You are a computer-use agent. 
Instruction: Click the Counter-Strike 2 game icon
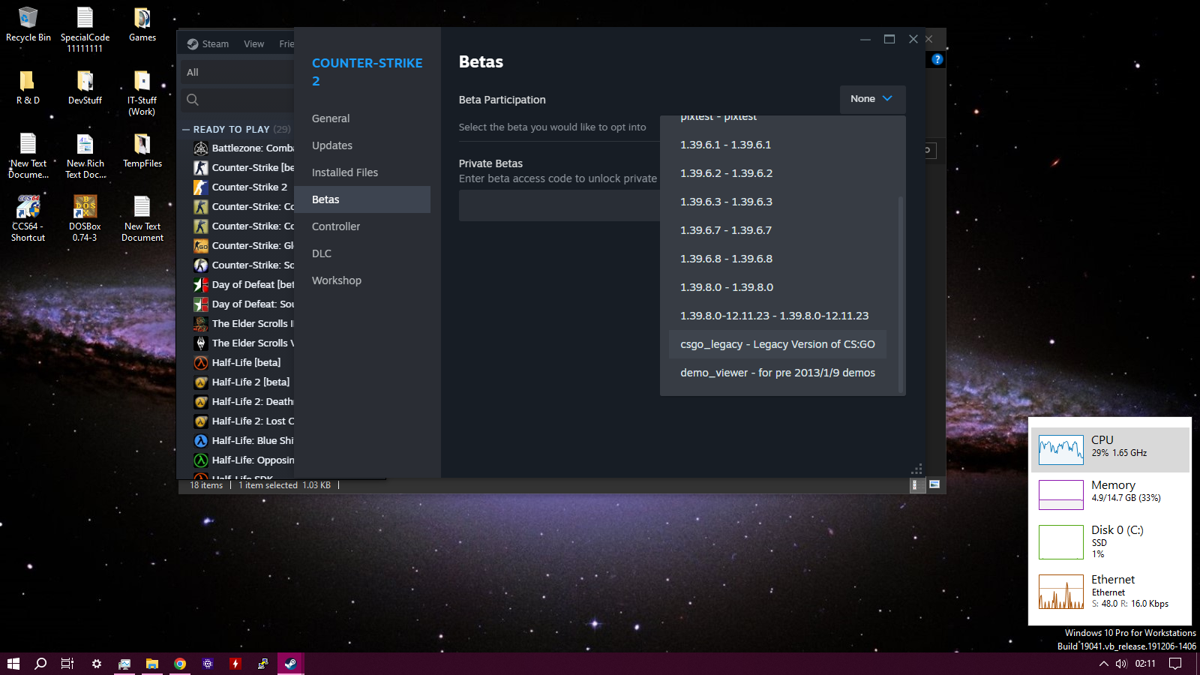201,187
